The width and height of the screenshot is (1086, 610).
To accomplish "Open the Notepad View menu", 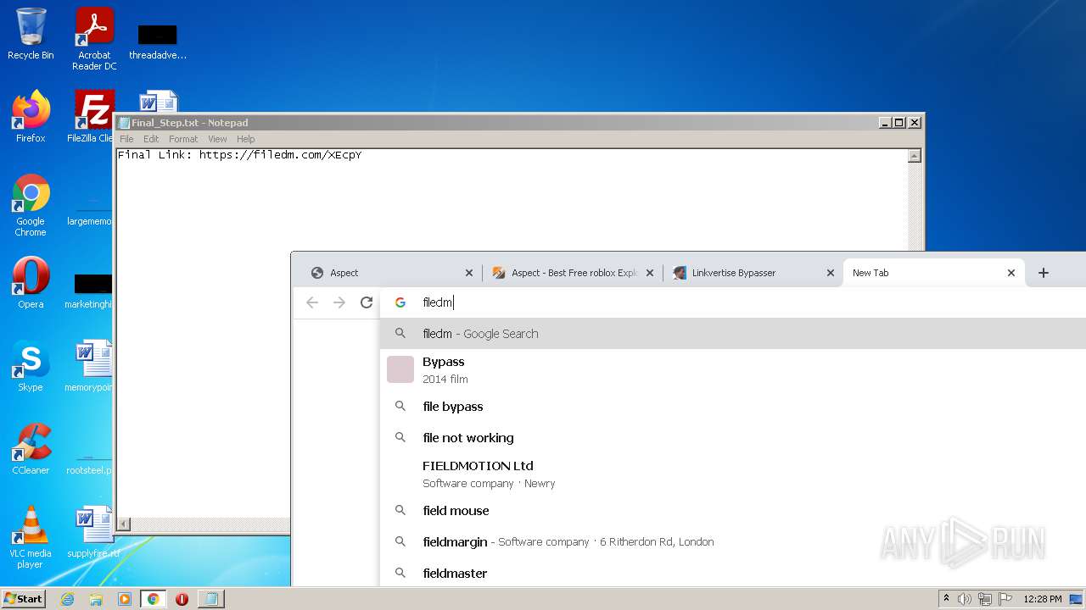I will point(217,139).
